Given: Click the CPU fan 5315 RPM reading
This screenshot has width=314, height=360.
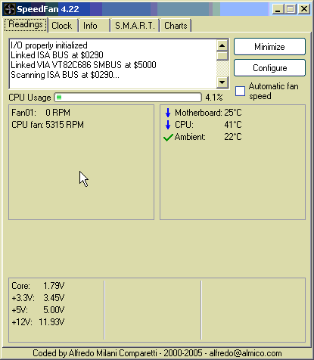Looking at the screenshot, I should [x=48, y=125].
